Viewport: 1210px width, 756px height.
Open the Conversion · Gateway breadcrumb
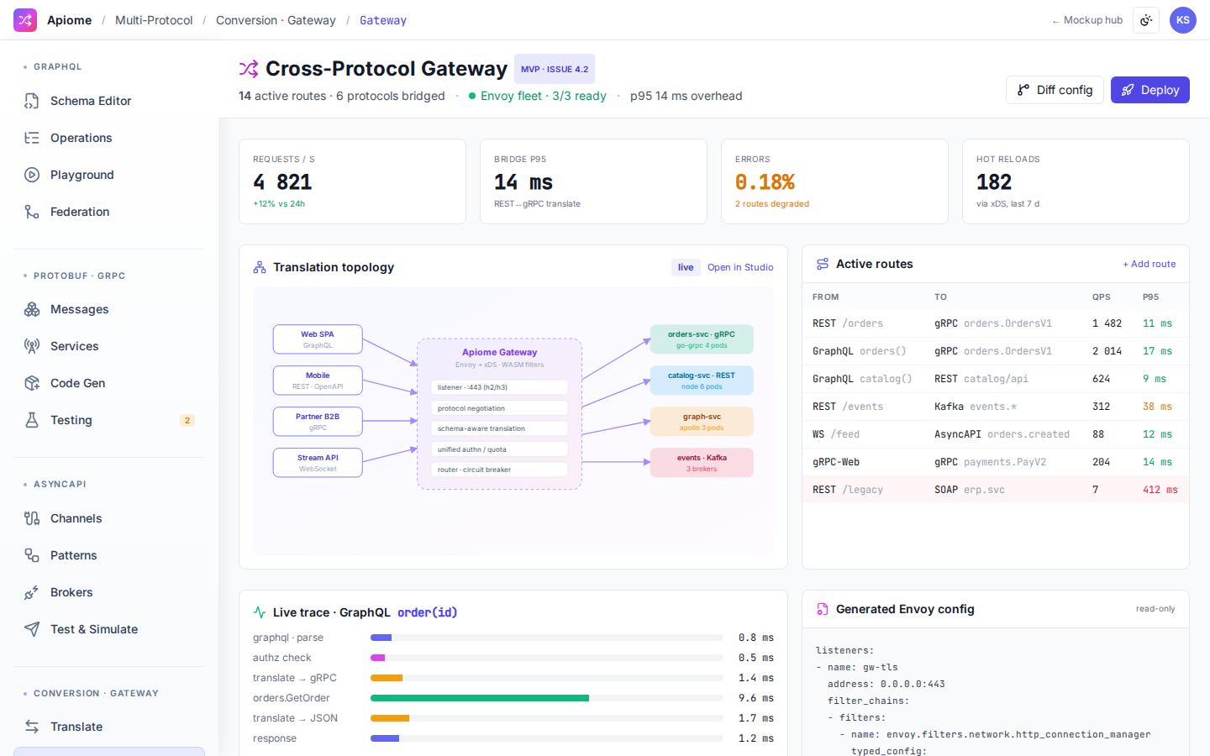276,20
